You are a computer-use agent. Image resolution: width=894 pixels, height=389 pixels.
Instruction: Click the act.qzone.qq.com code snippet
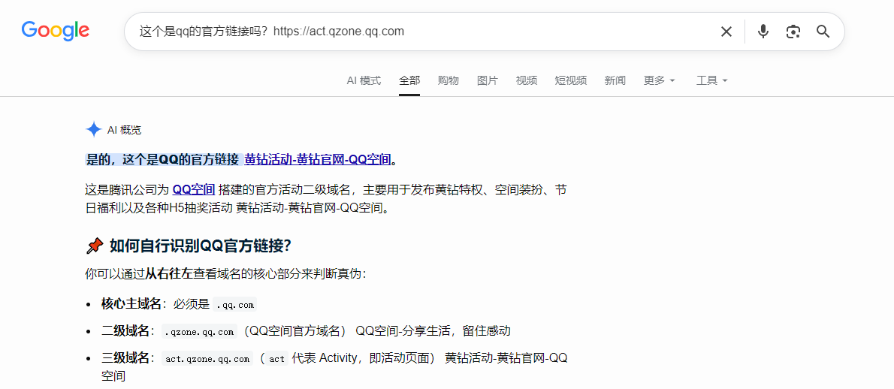tap(207, 359)
